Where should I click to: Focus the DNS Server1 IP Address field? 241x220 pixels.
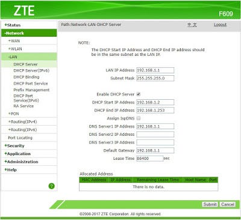pos(155,126)
